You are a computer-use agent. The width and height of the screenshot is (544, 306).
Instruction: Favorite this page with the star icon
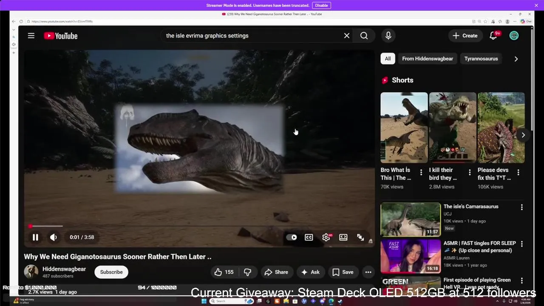coord(486,21)
